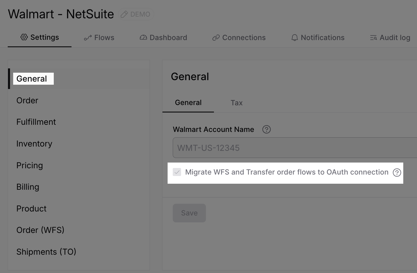Click the Migrate WFS and Transfer order flows label
The width and height of the screenshot is (417, 273).
(287, 172)
